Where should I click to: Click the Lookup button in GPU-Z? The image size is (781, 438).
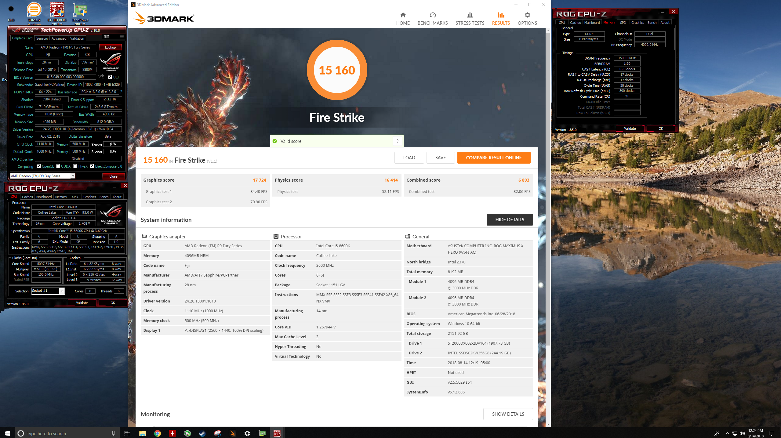[110, 47]
